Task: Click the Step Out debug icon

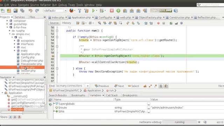Action: 138,10
